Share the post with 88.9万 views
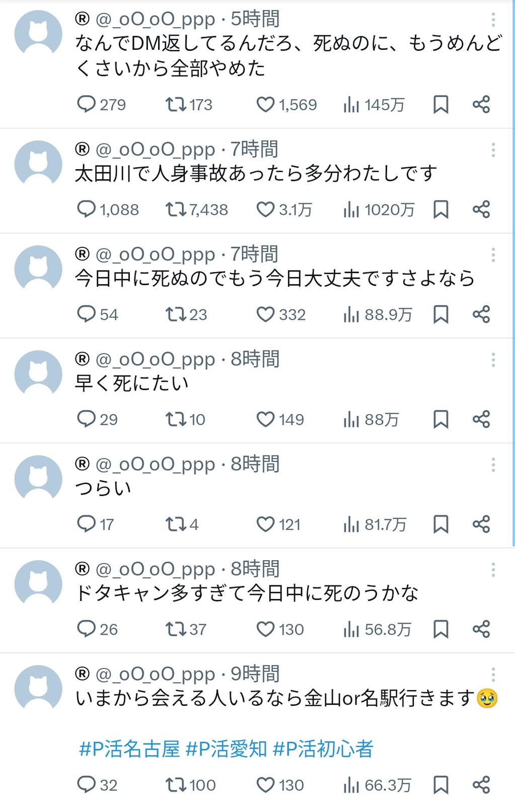Viewport: 515px width, 806px height. click(x=481, y=314)
